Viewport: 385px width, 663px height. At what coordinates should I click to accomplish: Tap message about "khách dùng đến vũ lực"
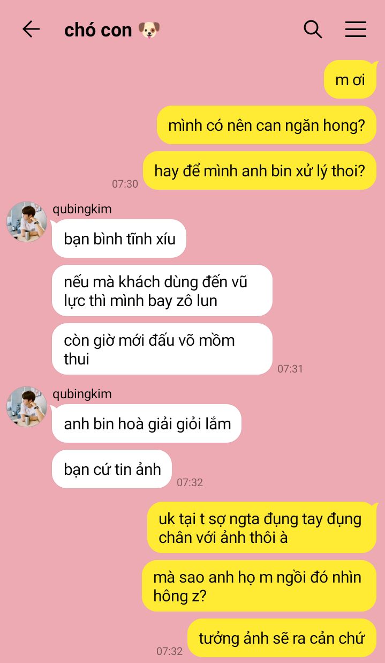[x=162, y=290]
